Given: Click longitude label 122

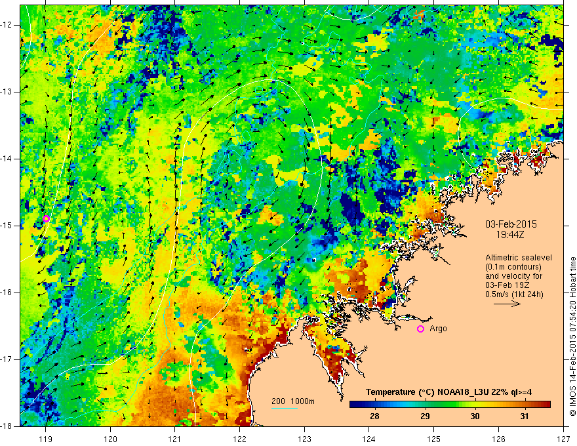Looking at the screenshot, I should (239, 439).
